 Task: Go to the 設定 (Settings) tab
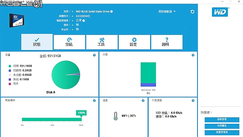134,42
